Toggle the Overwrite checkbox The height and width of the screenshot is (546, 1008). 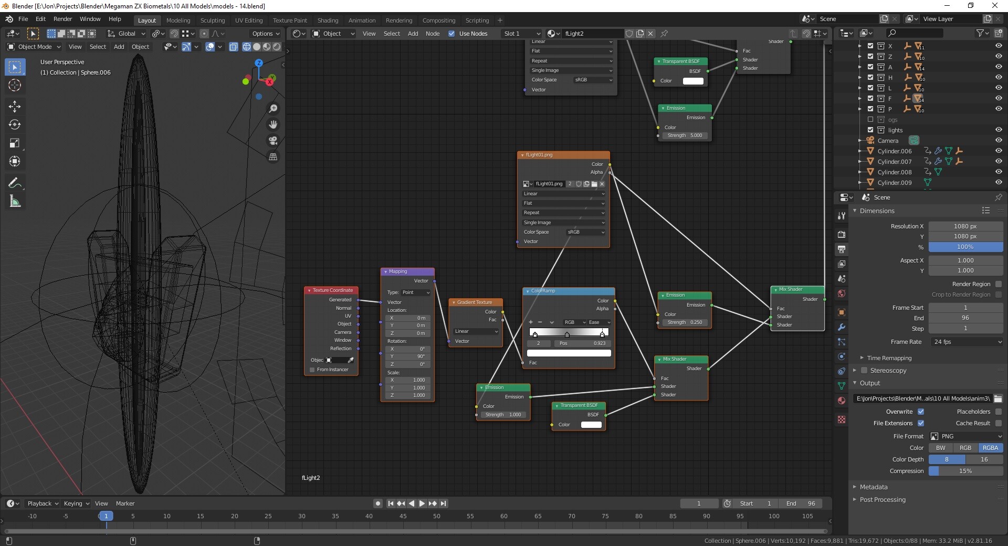921,412
